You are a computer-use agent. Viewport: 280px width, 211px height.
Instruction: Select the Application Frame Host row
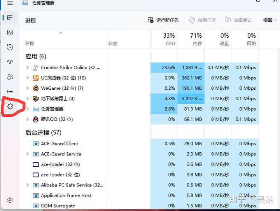coord(139,195)
